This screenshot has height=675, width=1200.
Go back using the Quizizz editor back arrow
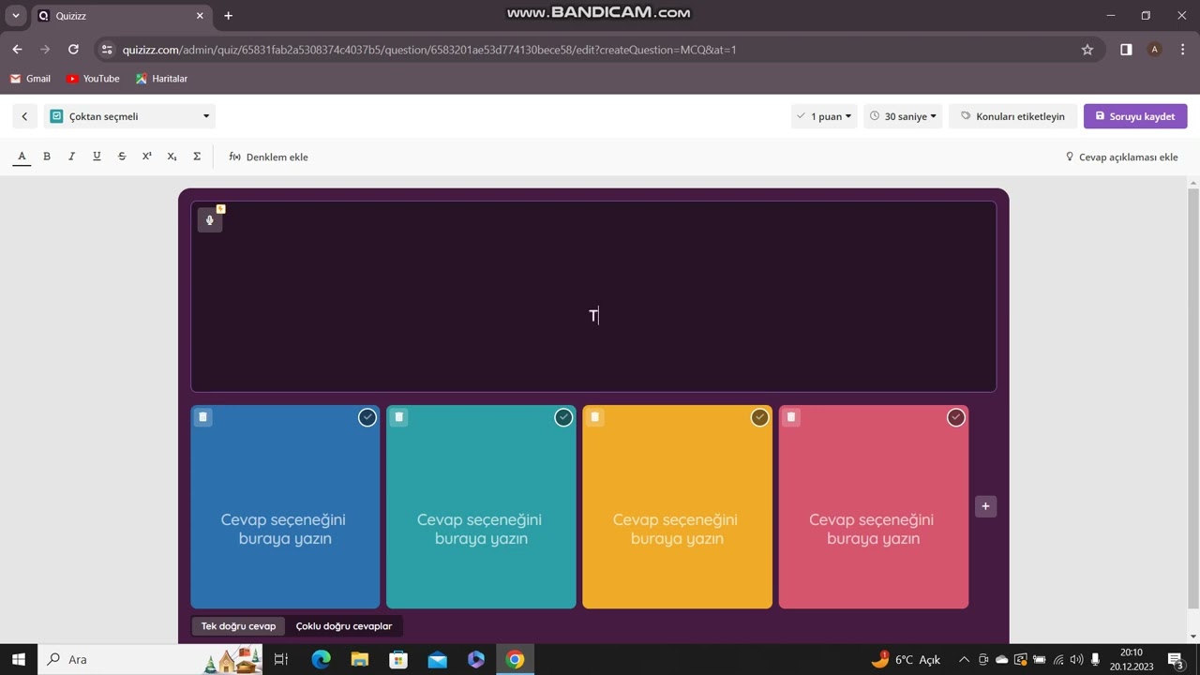(x=24, y=116)
